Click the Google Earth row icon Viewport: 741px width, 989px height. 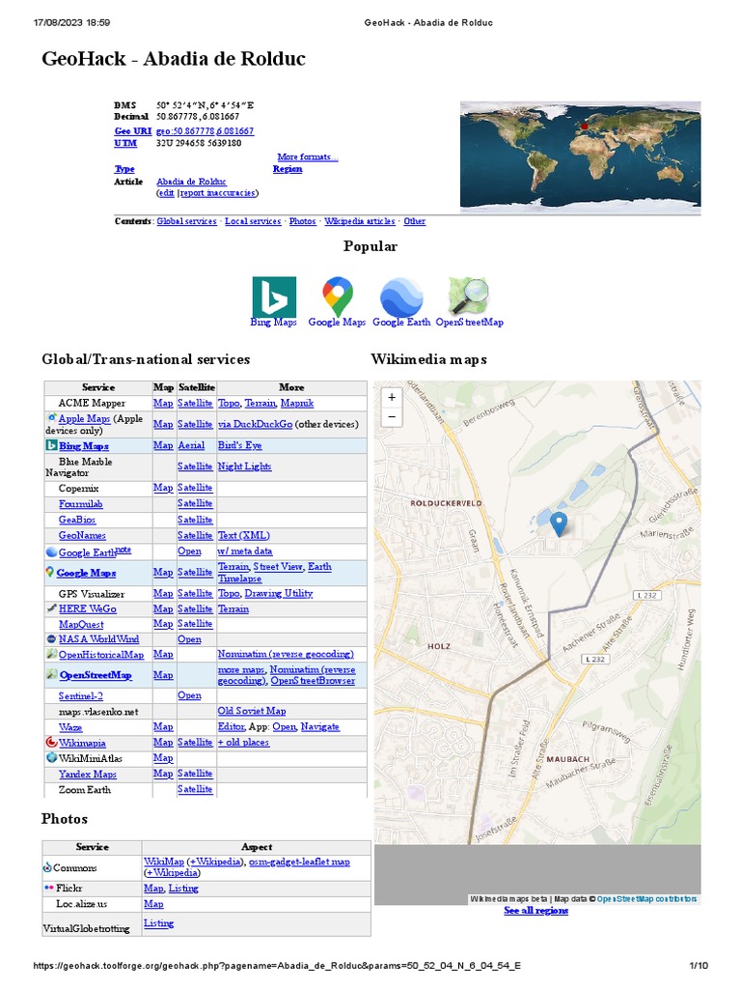click(x=52, y=551)
